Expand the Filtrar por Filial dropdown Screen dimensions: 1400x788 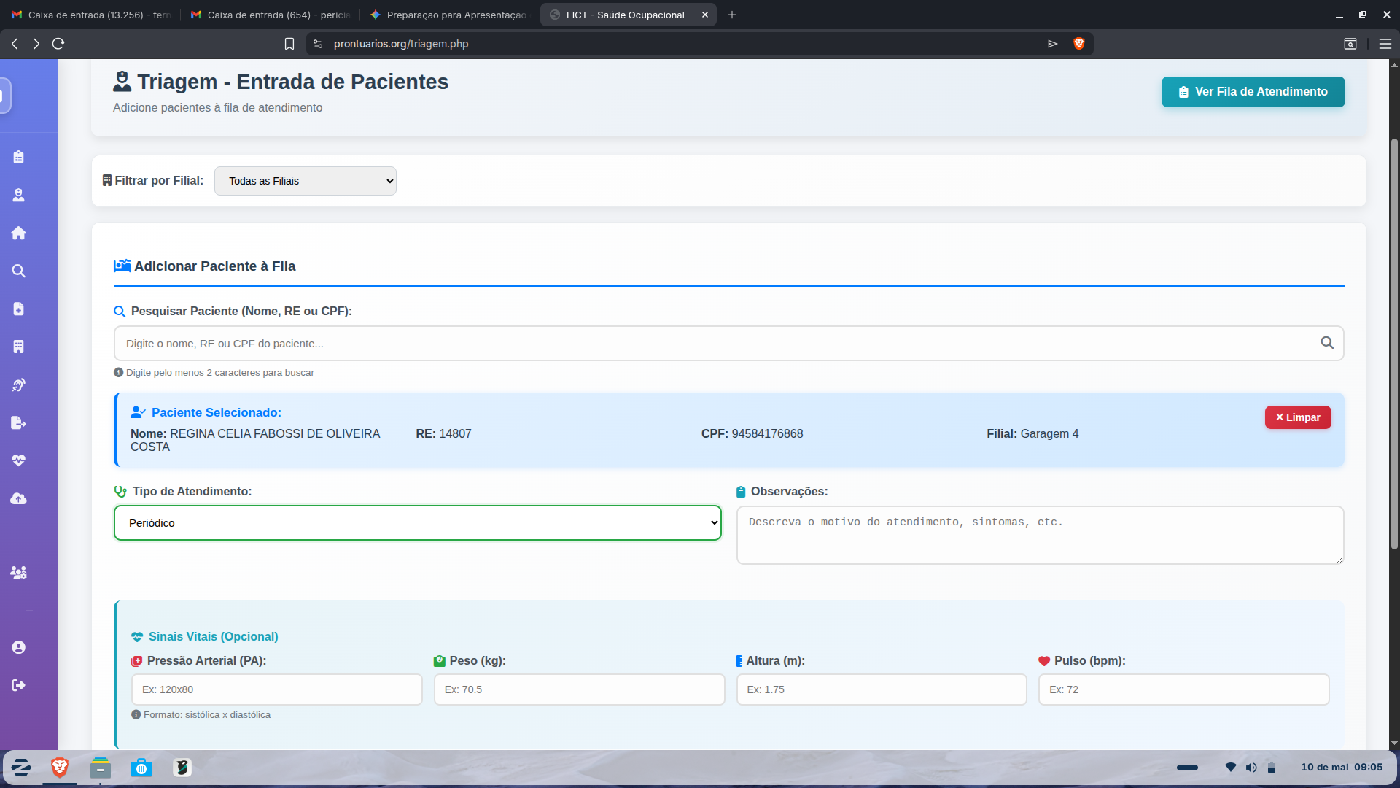[x=306, y=181]
